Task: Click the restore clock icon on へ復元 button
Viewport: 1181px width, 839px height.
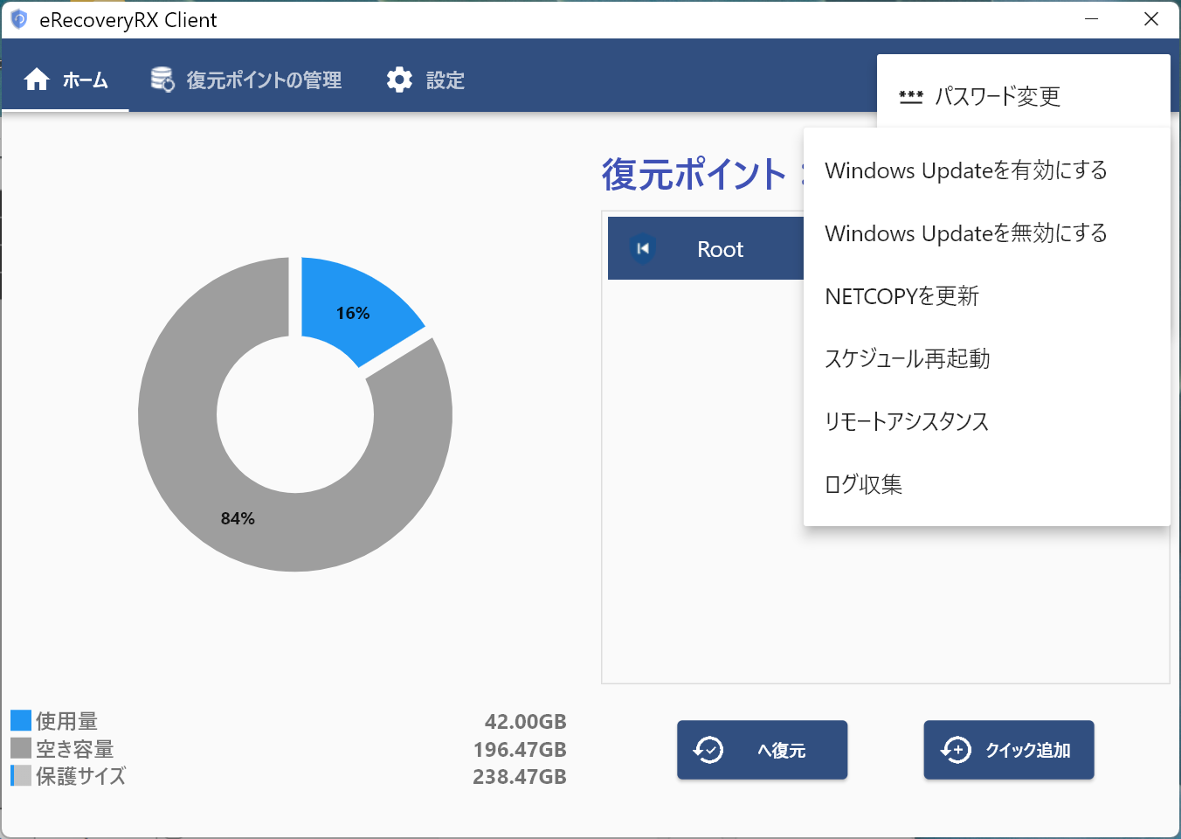Action: click(708, 750)
